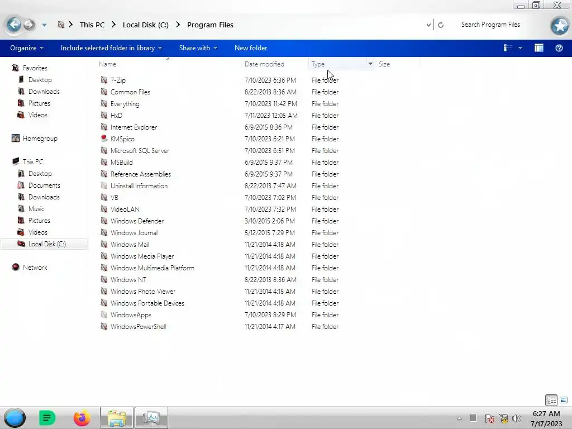The width and height of the screenshot is (572, 429).
Task: Select the Reference Assemblies folder name
Action: tap(140, 174)
